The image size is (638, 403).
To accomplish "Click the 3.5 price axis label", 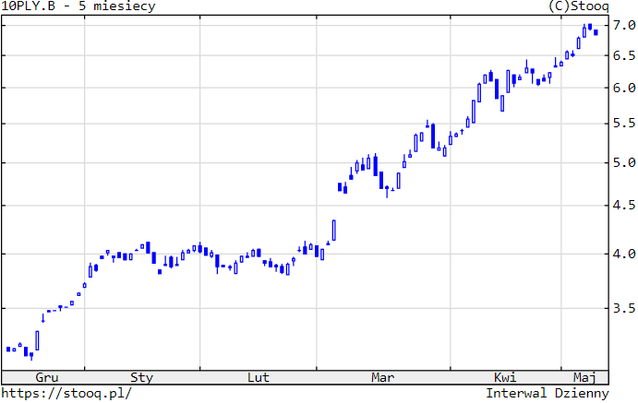I will coord(623,308).
